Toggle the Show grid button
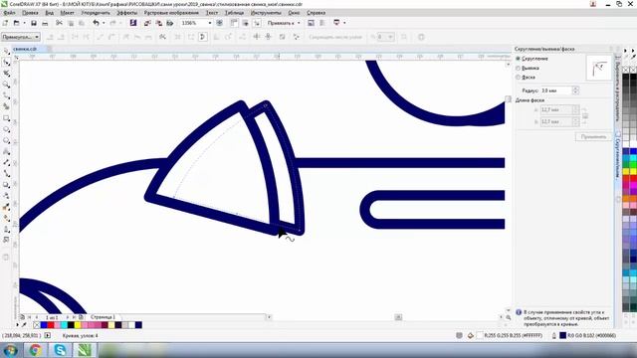Image resolution: width=637 pixels, height=358 pixels. (246, 23)
